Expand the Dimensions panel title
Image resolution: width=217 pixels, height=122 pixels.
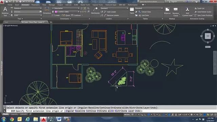click(x=65, y=19)
